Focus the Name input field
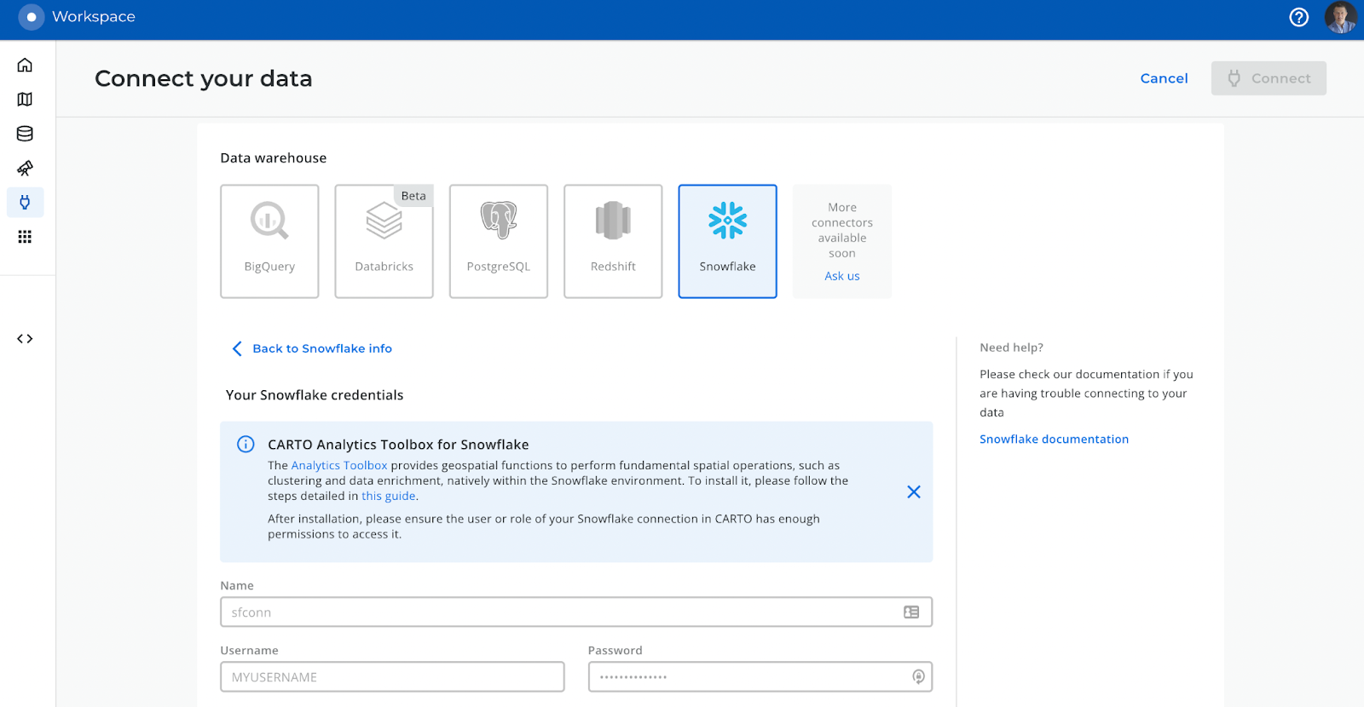The image size is (1364, 707). (576, 612)
